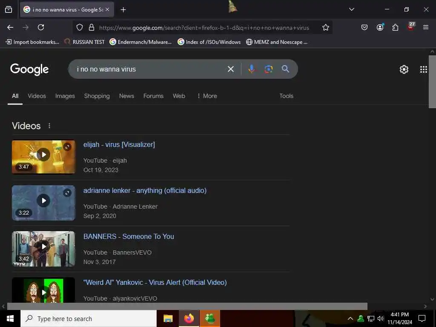Open Import bookmarks toolbar item

click(x=32, y=42)
